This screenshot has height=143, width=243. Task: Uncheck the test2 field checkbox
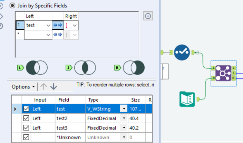coord(26,118)
